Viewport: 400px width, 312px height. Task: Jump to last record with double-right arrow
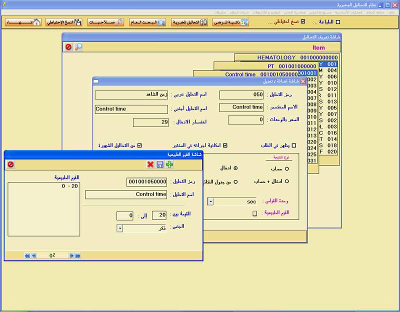coord(77,255)
